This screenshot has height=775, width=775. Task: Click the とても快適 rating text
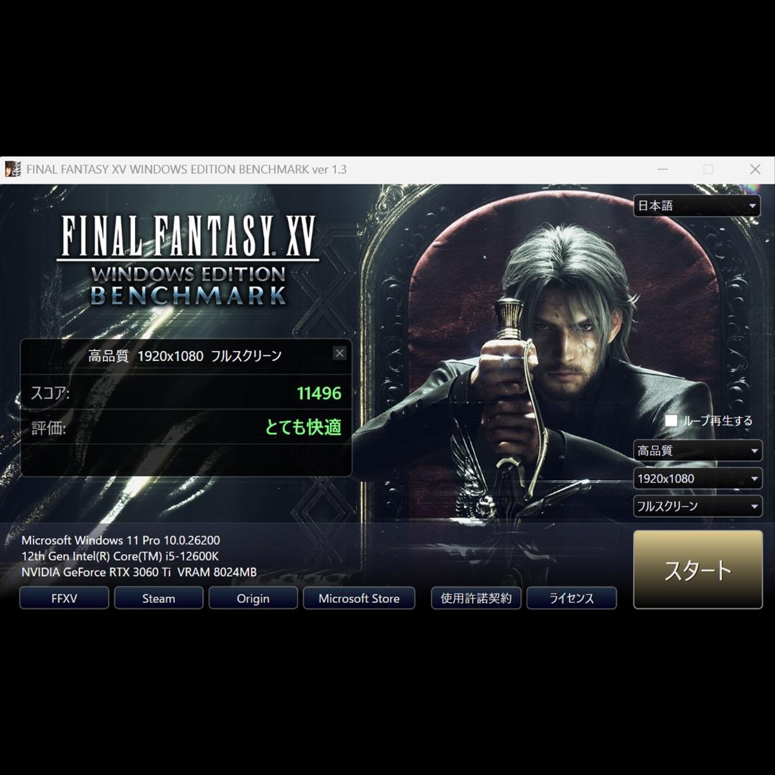click(303, 428)
